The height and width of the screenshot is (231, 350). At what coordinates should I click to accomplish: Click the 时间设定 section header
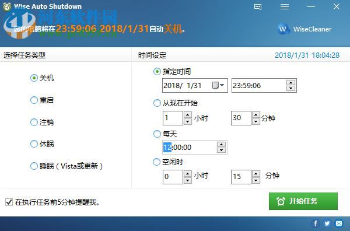(x=152, y=55)
